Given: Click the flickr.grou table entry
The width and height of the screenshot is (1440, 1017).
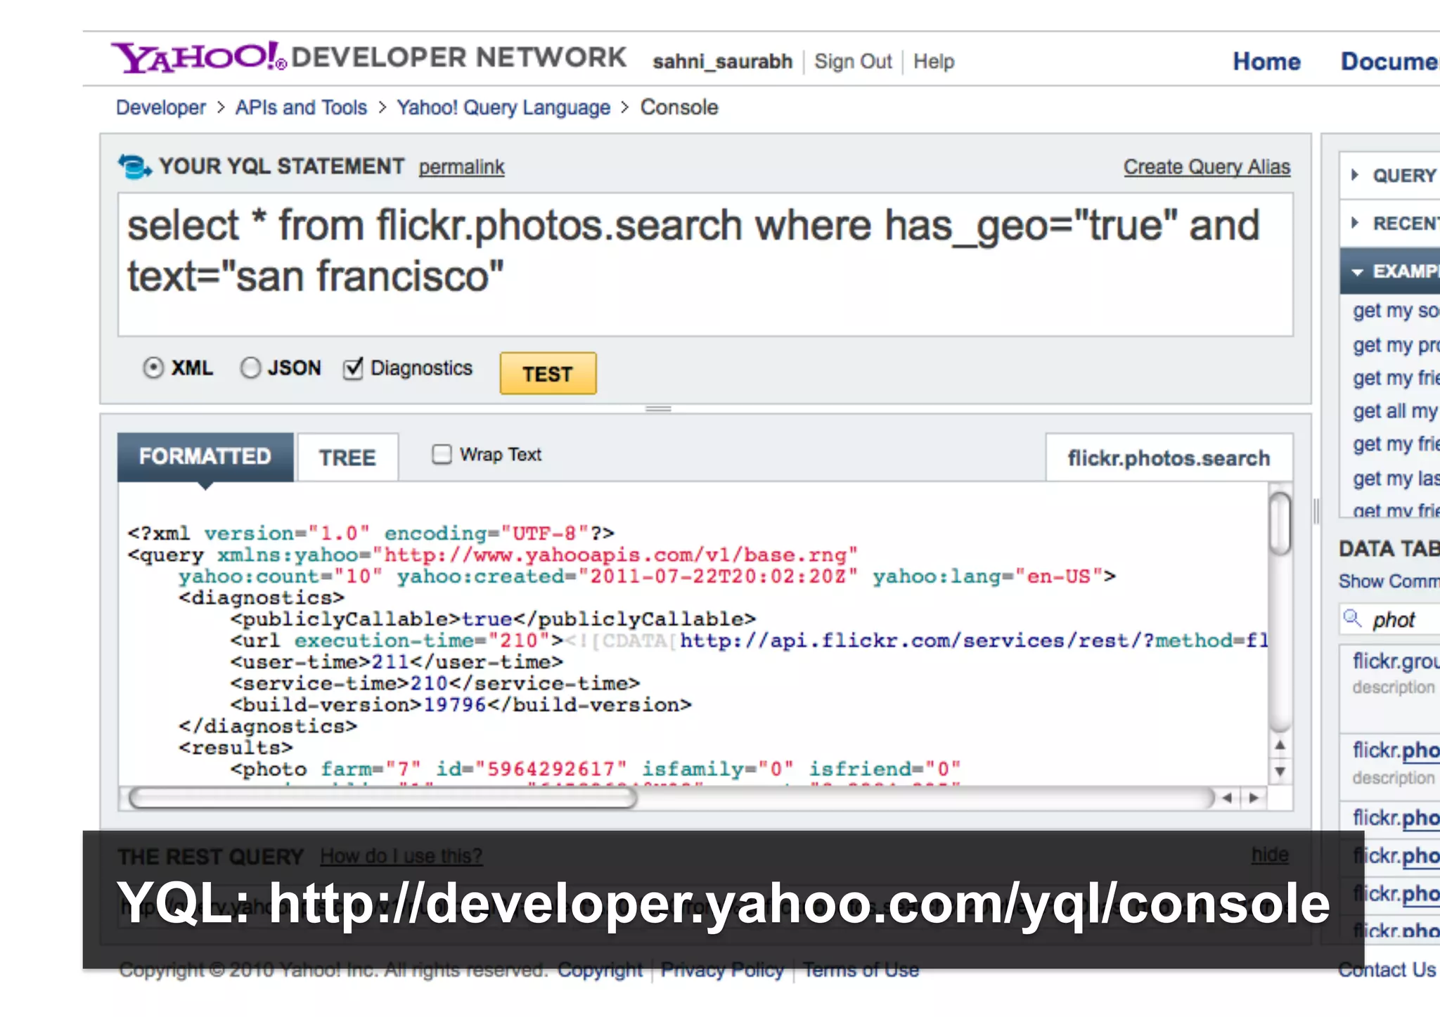Looking at the screenshot, I should click(1396, 661).
